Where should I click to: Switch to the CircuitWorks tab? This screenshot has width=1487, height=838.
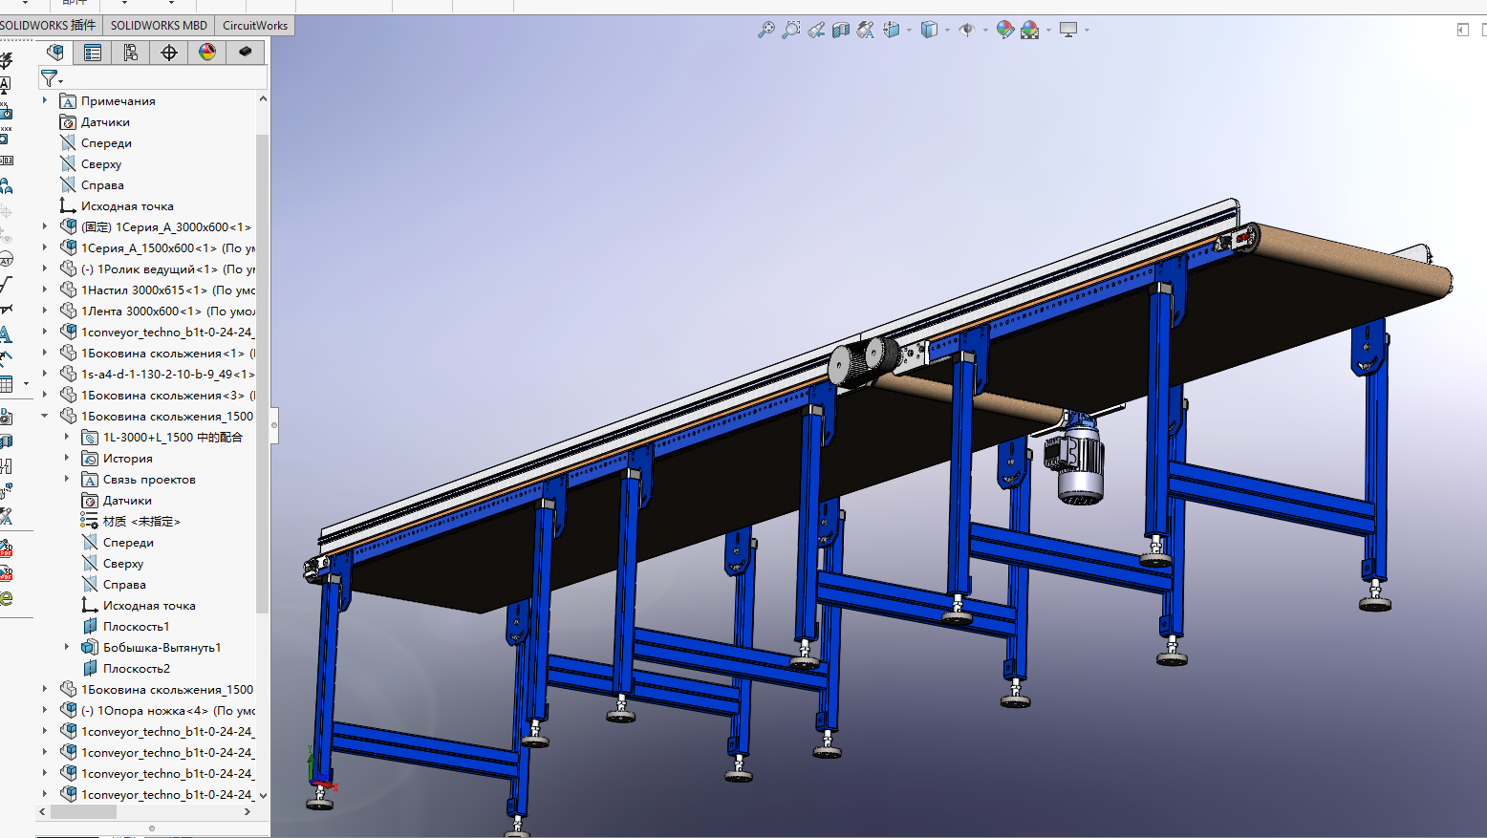click(255, 25)
